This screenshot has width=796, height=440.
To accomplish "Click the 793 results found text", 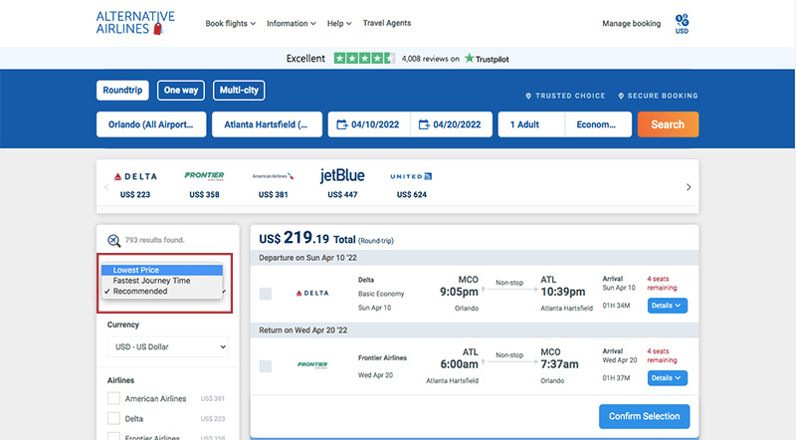I will 155,240.
